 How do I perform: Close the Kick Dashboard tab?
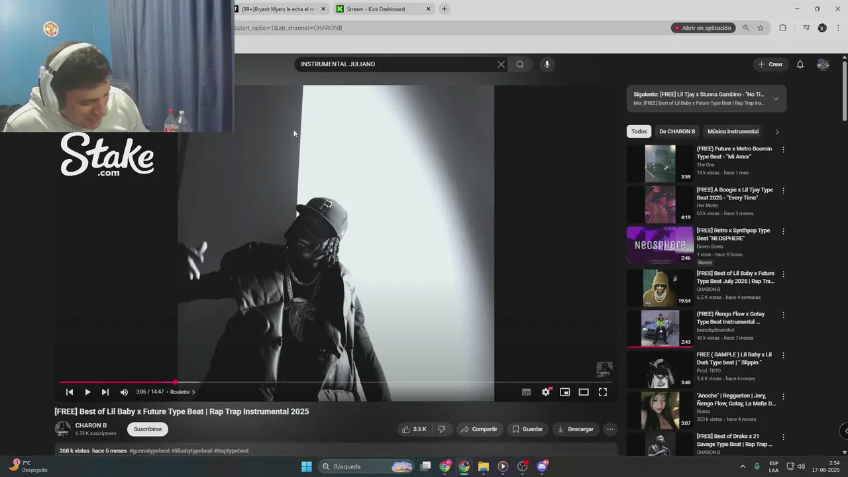tap(428, 9)
